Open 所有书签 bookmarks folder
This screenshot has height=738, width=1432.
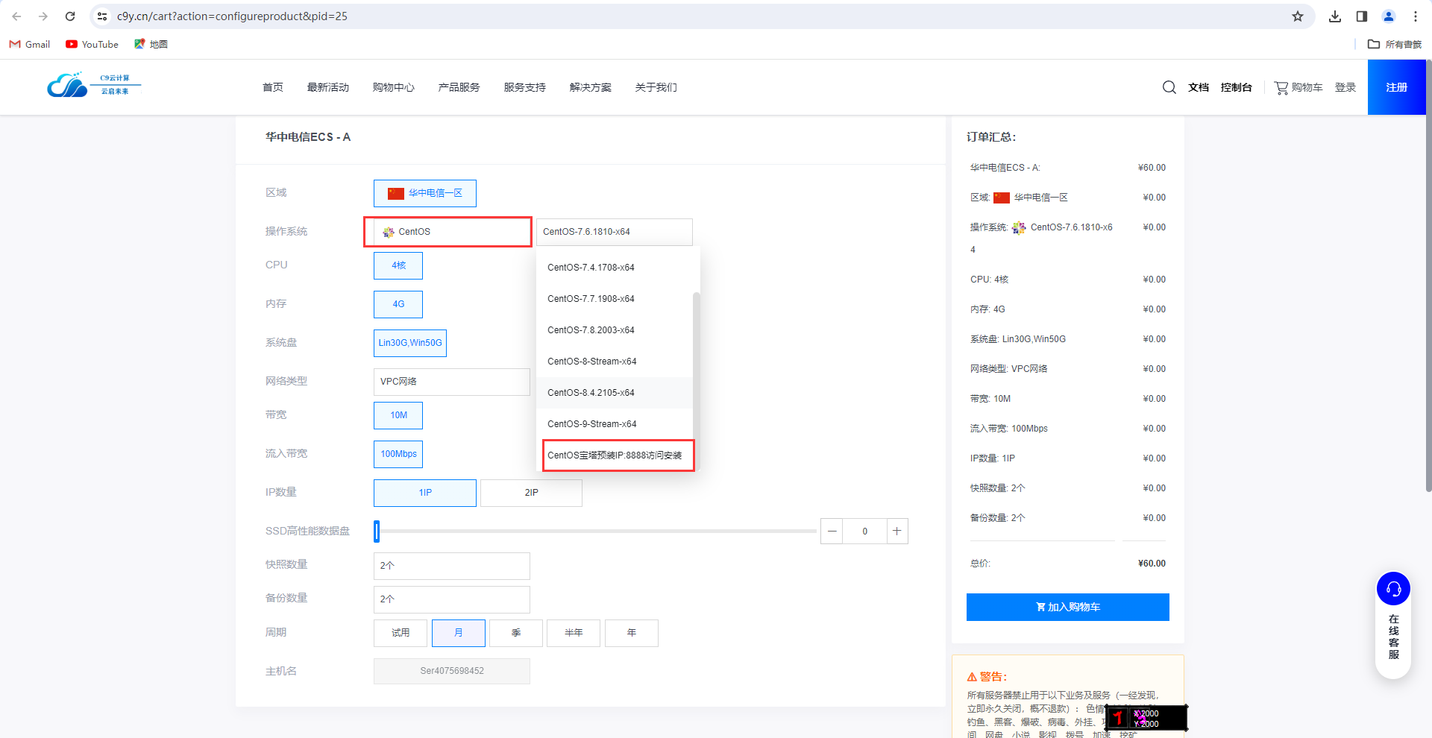[x=1395, y=44]
